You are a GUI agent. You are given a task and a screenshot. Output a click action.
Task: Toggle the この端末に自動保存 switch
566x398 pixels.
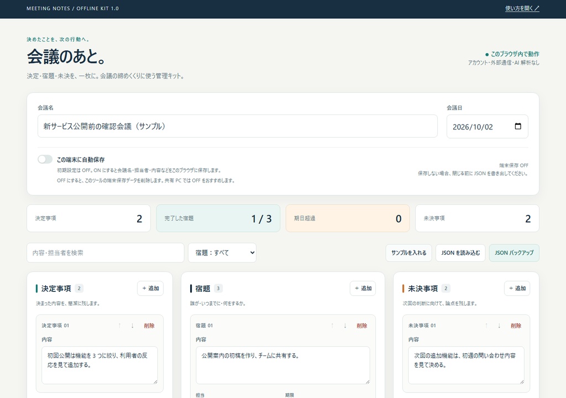click(45, 159)
